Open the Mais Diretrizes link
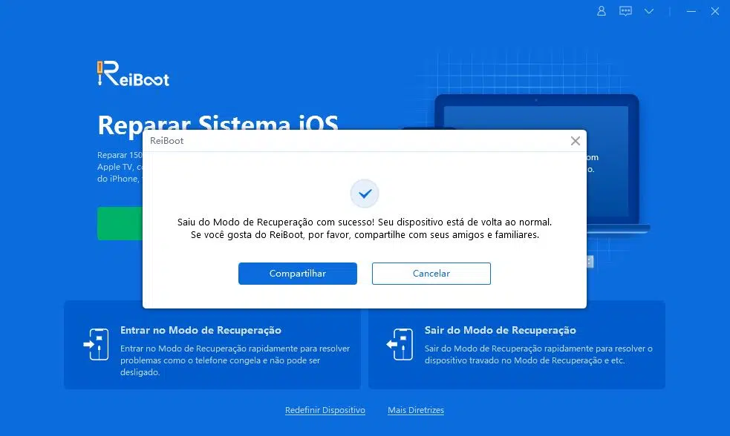Screen dimensions: 730x436 (x=415, y=410)
